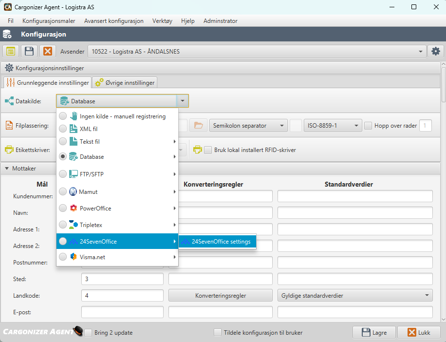The image size is (446, 342).
Task: Check Tildele konfigurasjon til bruker
Action: 217,332
